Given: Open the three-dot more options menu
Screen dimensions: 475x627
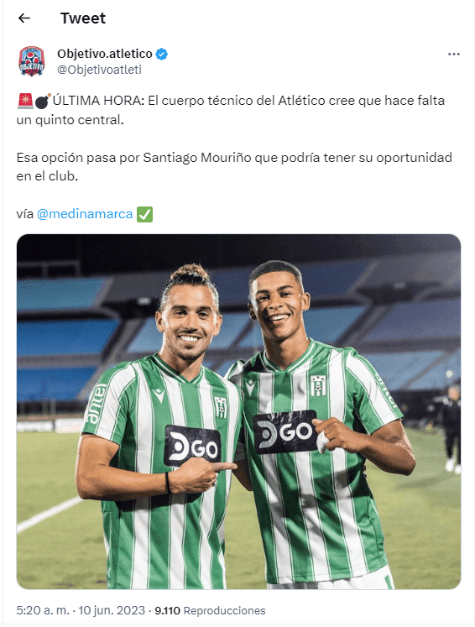Looking at the screenshot, I should 454,54.
